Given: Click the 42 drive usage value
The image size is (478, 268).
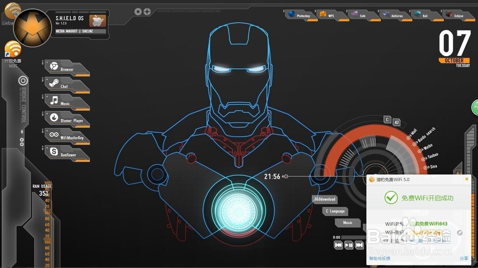Looking at the screenshot, I should (397, 122).
